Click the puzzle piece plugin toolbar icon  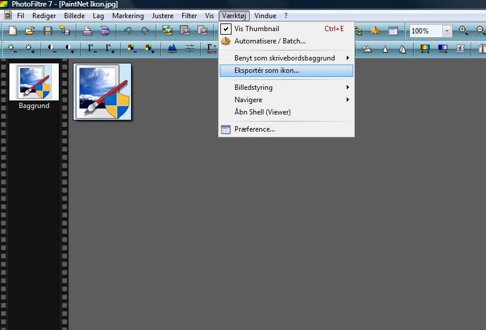(x=376, y=31)
